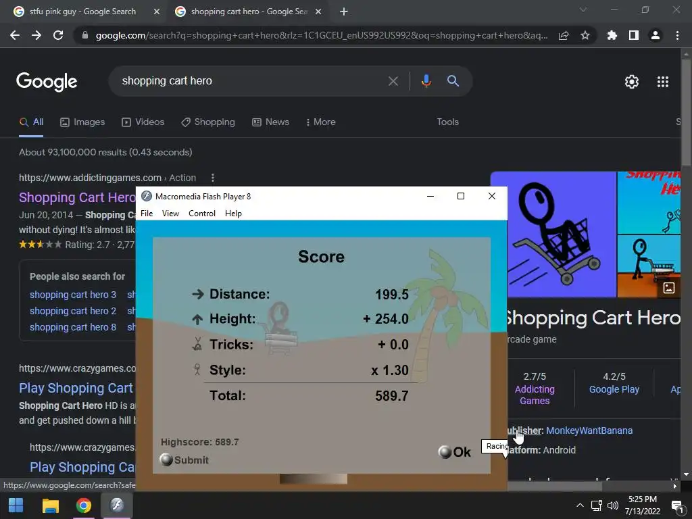Viewport: 692px width, 519px height.
Task: Open the taskbar volume control
Action: (x=612, y=505)
